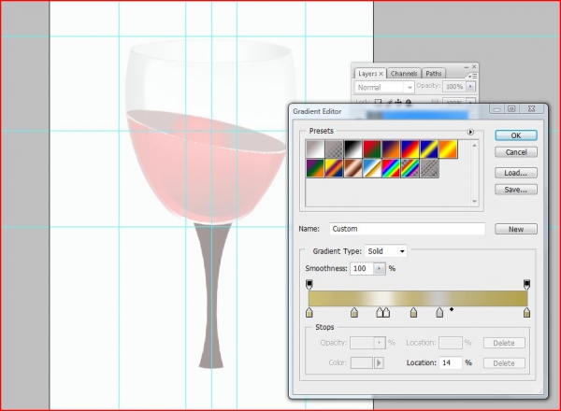Click the layer Opacity 100% field
This screenshot has width=561, height=411.
click(454, 87)
